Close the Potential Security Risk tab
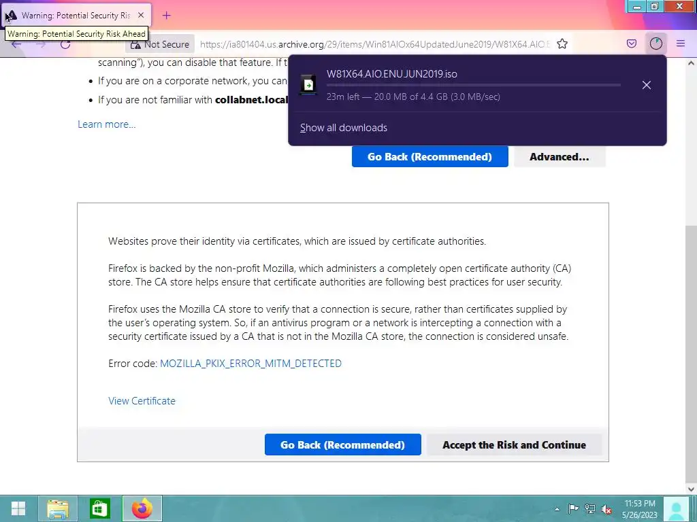The width and height of the screenshot is (697, 522). point(141,15)
